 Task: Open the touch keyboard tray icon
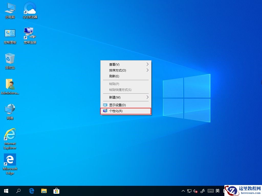[210, 191]
